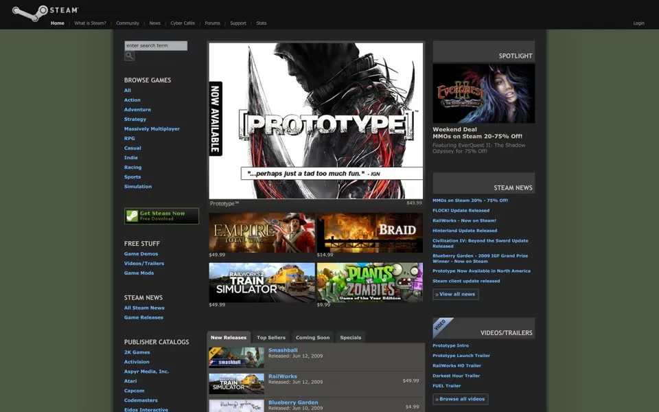The height and width of the screenshot is (412, 659).
Task: Click the View all news button
Action: (456, 295)
